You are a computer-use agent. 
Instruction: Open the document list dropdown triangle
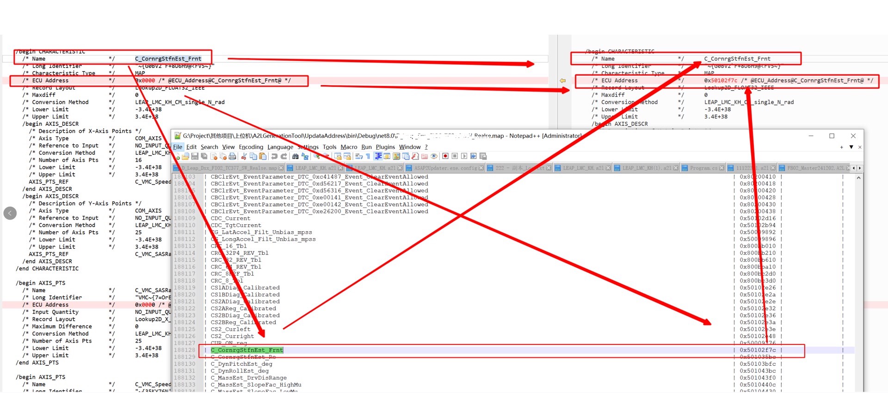[x=851, y=147]
